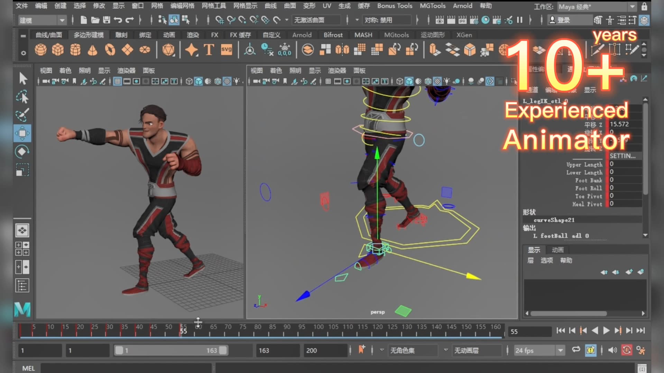Screen dimensions: 664x373
Task: Choose the Paint Selection tool
Action: 22,115
